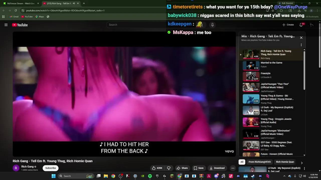
Task: Select currently playing Rich Gang - Tell Em entry
Action: [x=271, y=54]
